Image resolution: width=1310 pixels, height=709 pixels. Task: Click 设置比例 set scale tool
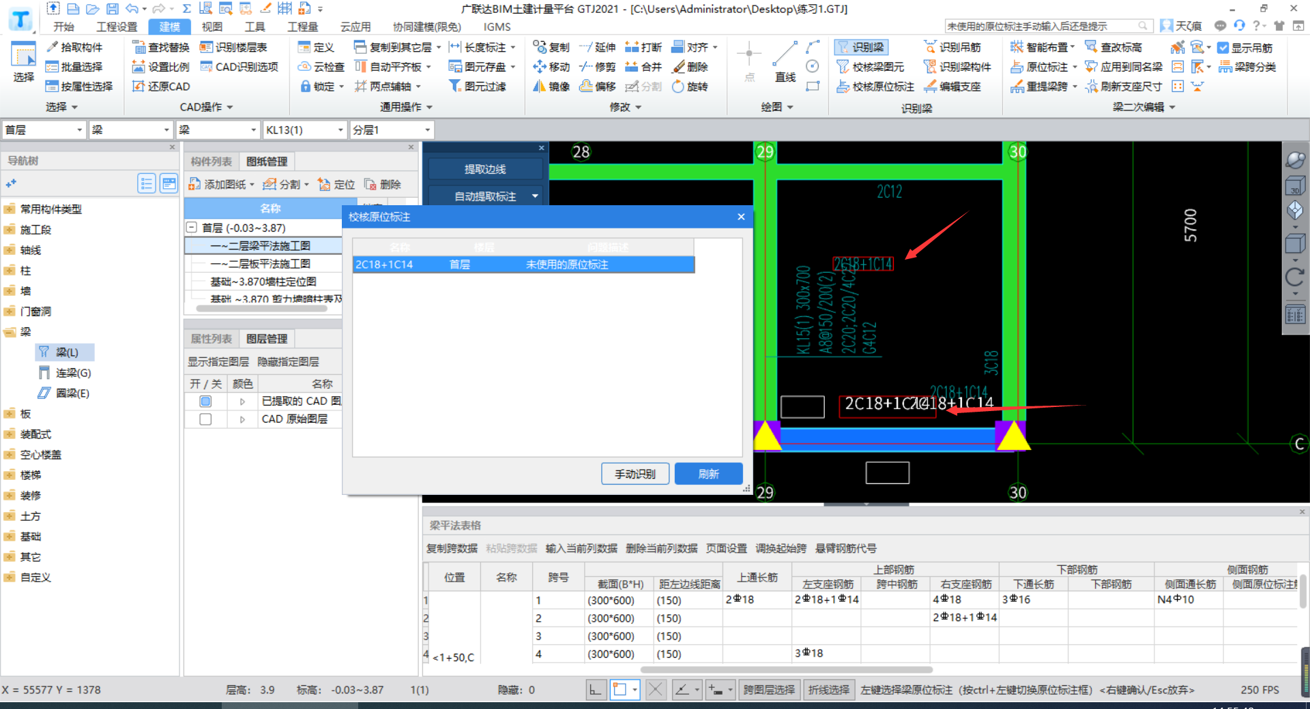[x=161, y=67]
